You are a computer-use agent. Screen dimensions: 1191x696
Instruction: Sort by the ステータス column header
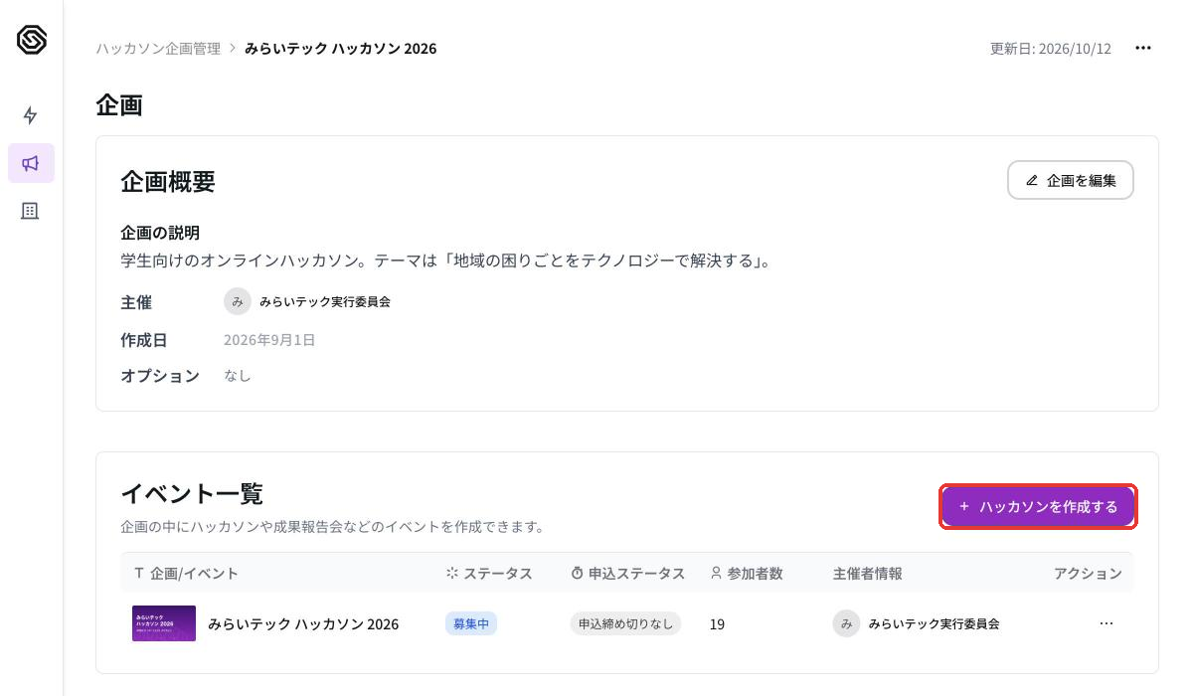[489, 574]
